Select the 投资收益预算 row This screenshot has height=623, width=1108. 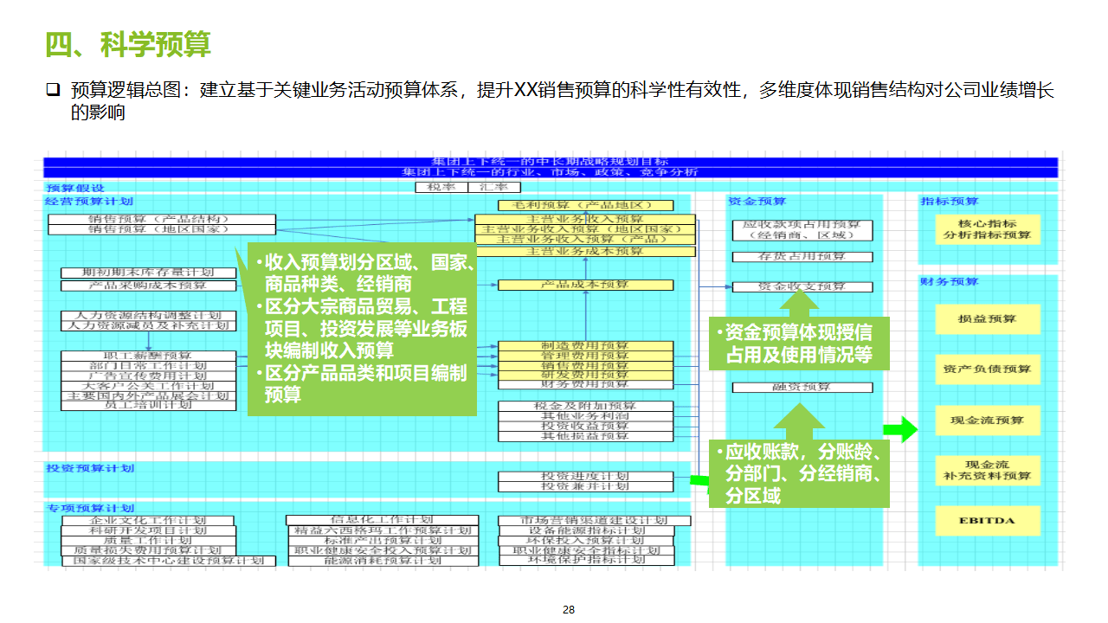pos(585,427)
